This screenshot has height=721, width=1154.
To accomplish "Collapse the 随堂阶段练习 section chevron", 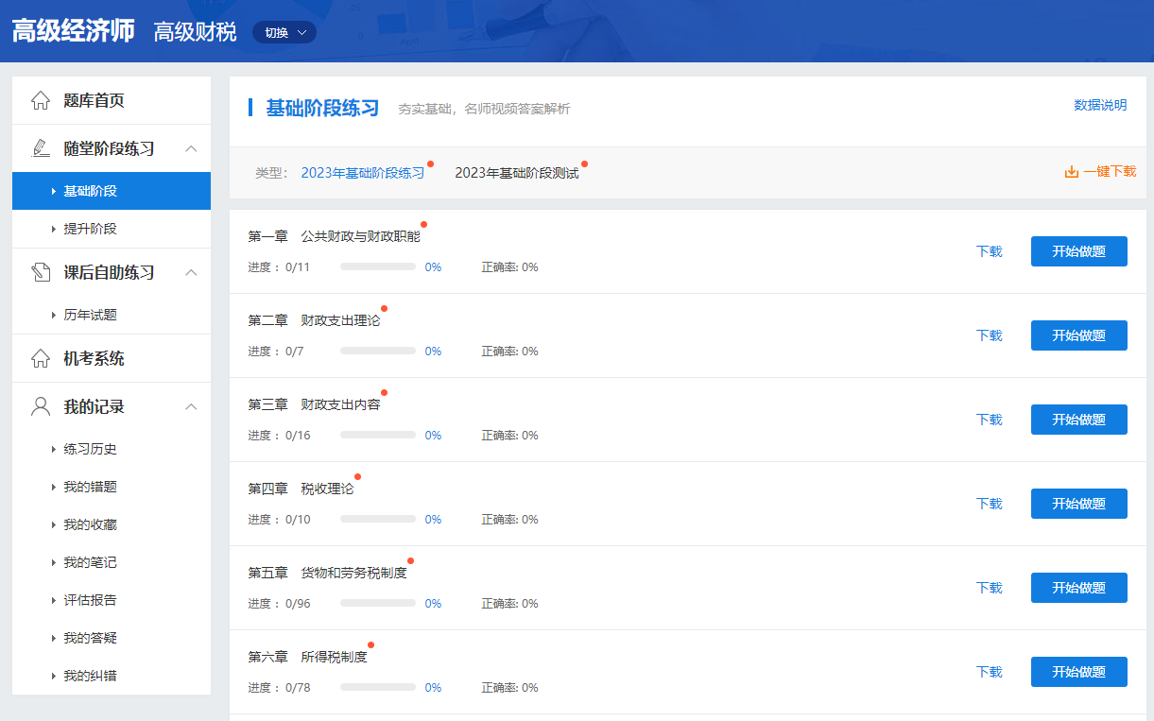I will 191,148.
